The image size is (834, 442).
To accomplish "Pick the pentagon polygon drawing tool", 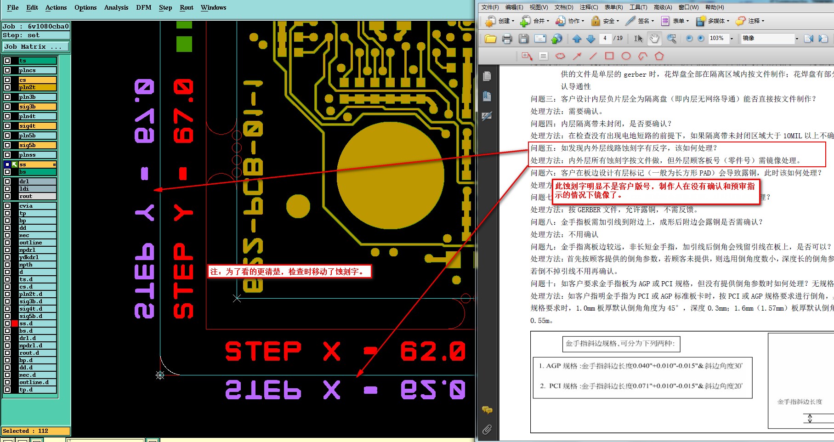I will click(659, 56).
